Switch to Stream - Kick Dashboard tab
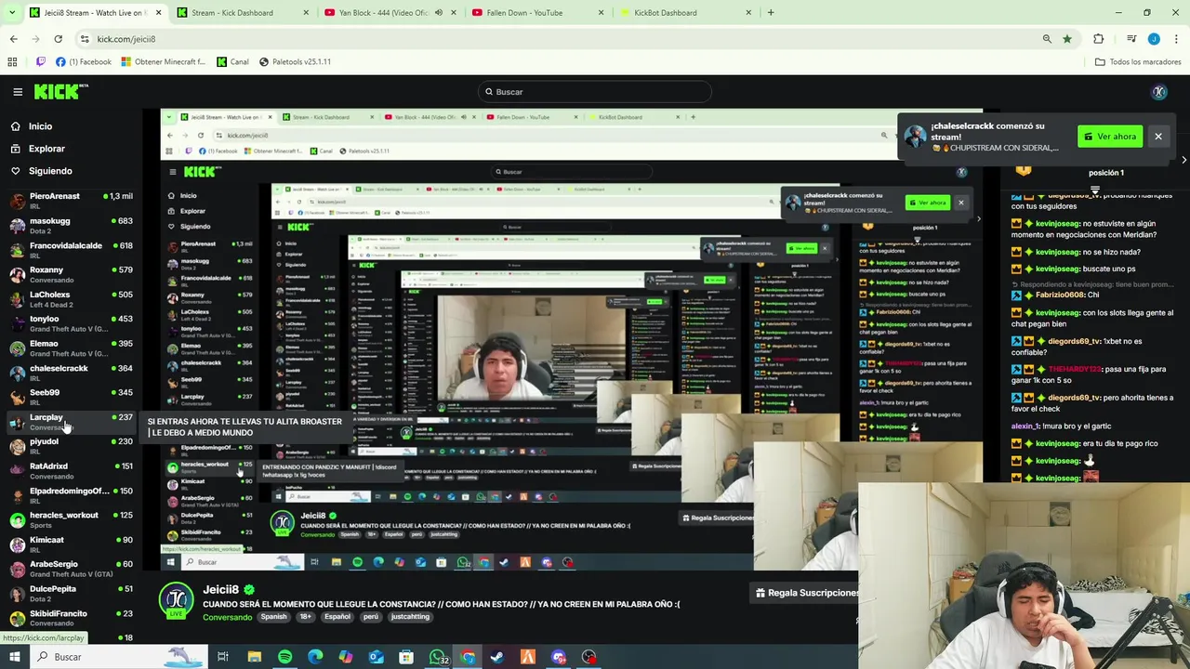Viewport: 1190px width, 669px height. pos(242,13)
